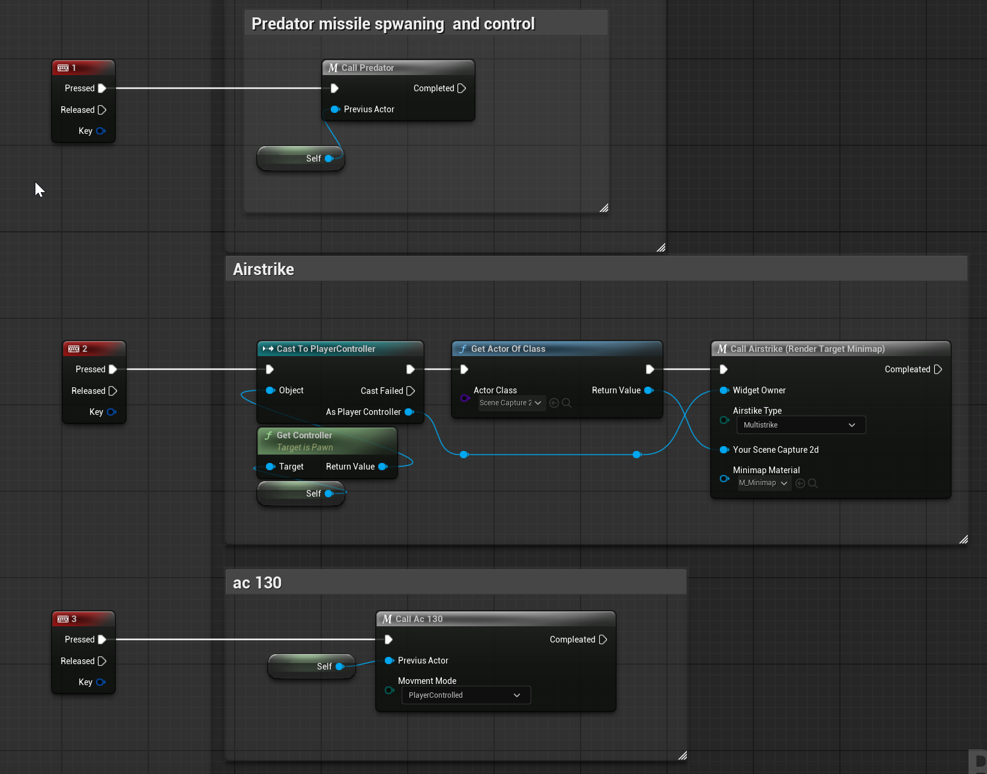Image resolution: width=987 pixels, height=774 pixels.
Task: Select the keyboard 2 event node header
Action: [x=94, y=349]
